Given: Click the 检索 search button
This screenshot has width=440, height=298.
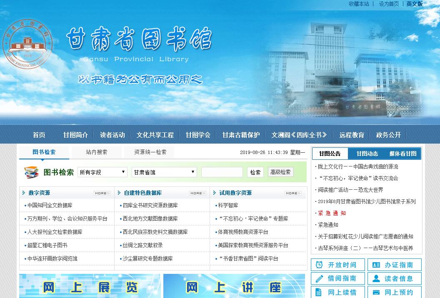Looking at the screenshot, I should click(x=255, y=172).
